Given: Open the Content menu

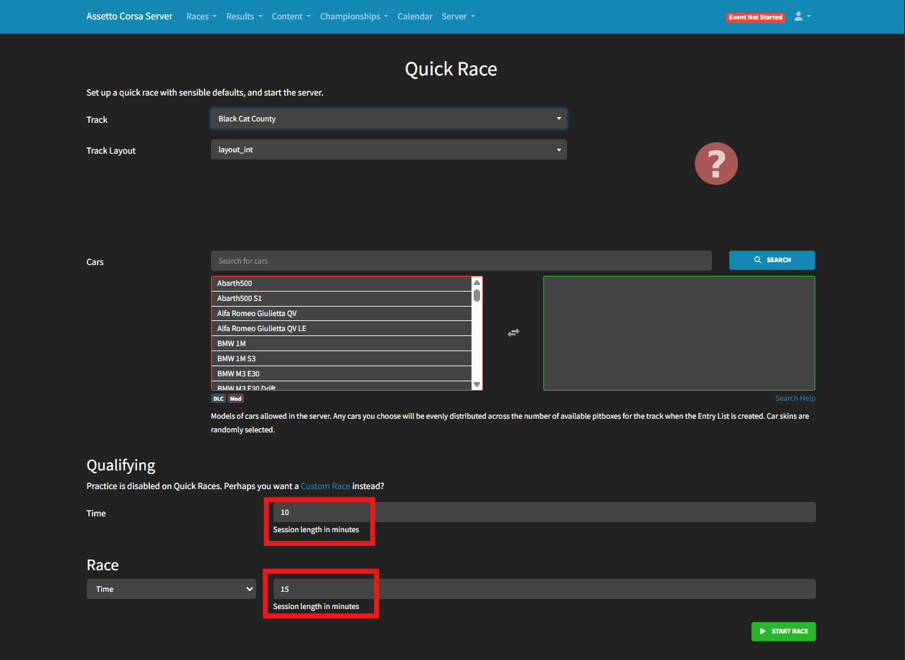Looking at the screenshot, I should coord(291,17).
